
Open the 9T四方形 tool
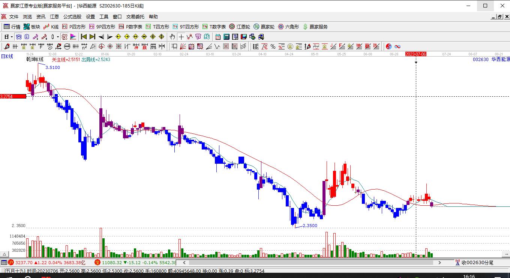click(x=186, y=27)
